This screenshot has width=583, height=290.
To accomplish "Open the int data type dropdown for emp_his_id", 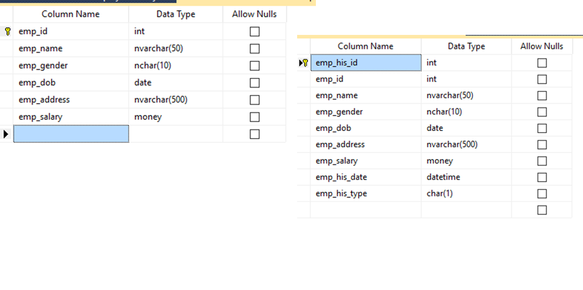I will click(466, 63).
